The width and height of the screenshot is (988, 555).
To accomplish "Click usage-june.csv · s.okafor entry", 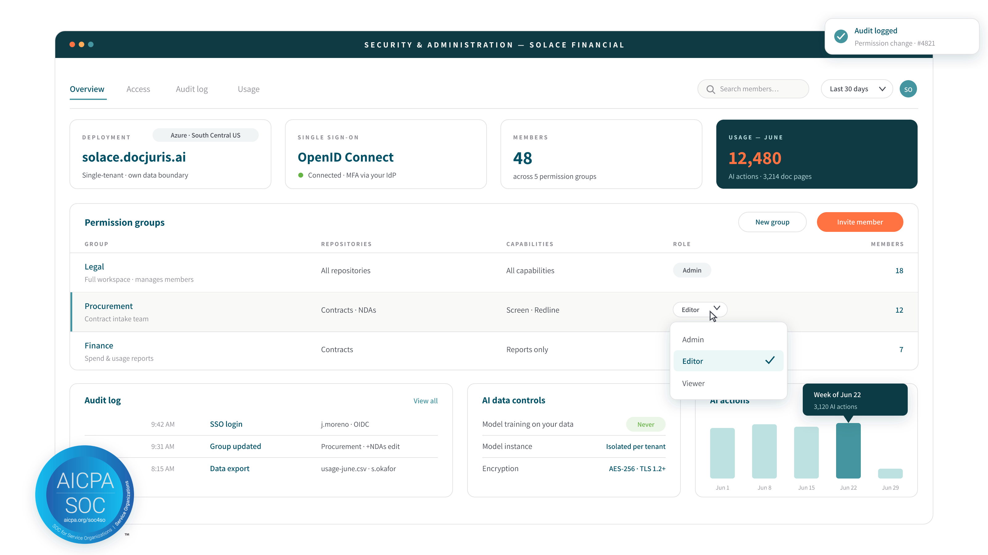I will tap(358, 468).
